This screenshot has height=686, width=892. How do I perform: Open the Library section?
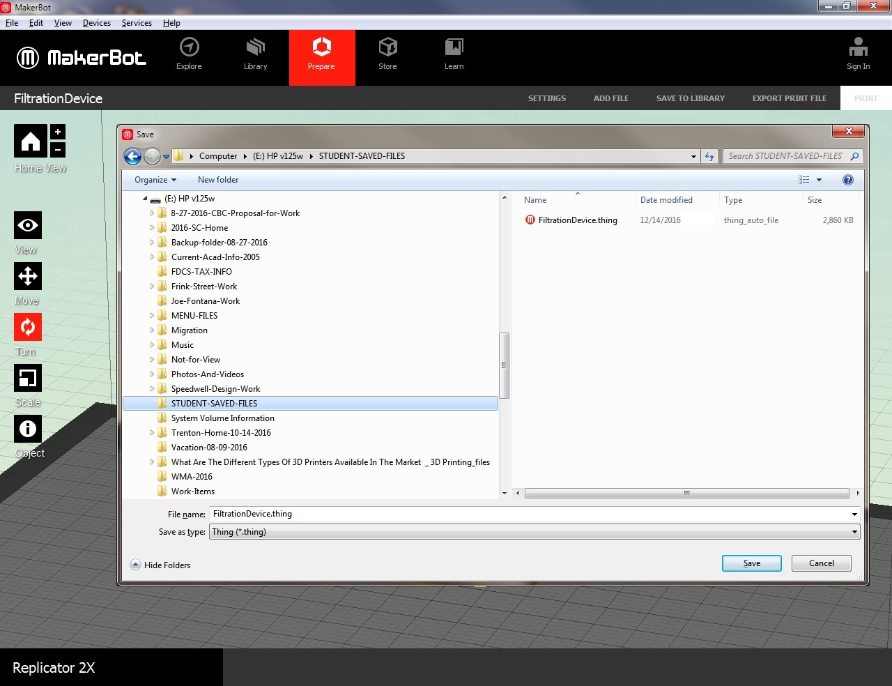pyautogui.click(x=255, y=54)
